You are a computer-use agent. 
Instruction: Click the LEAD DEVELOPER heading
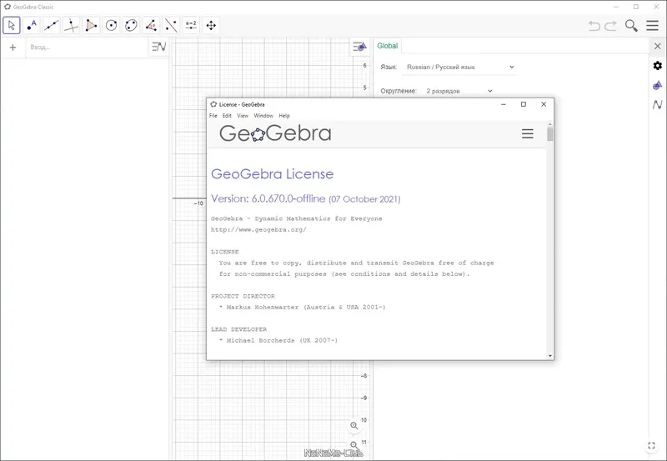pos(239,329)
